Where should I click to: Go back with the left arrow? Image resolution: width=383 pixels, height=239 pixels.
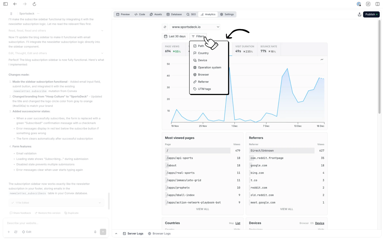(15, 4)
